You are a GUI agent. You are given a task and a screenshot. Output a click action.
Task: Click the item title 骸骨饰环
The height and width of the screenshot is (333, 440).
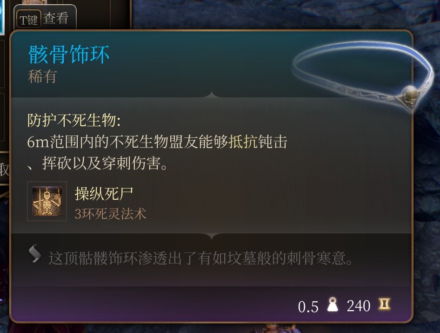(x=69, y=54)
